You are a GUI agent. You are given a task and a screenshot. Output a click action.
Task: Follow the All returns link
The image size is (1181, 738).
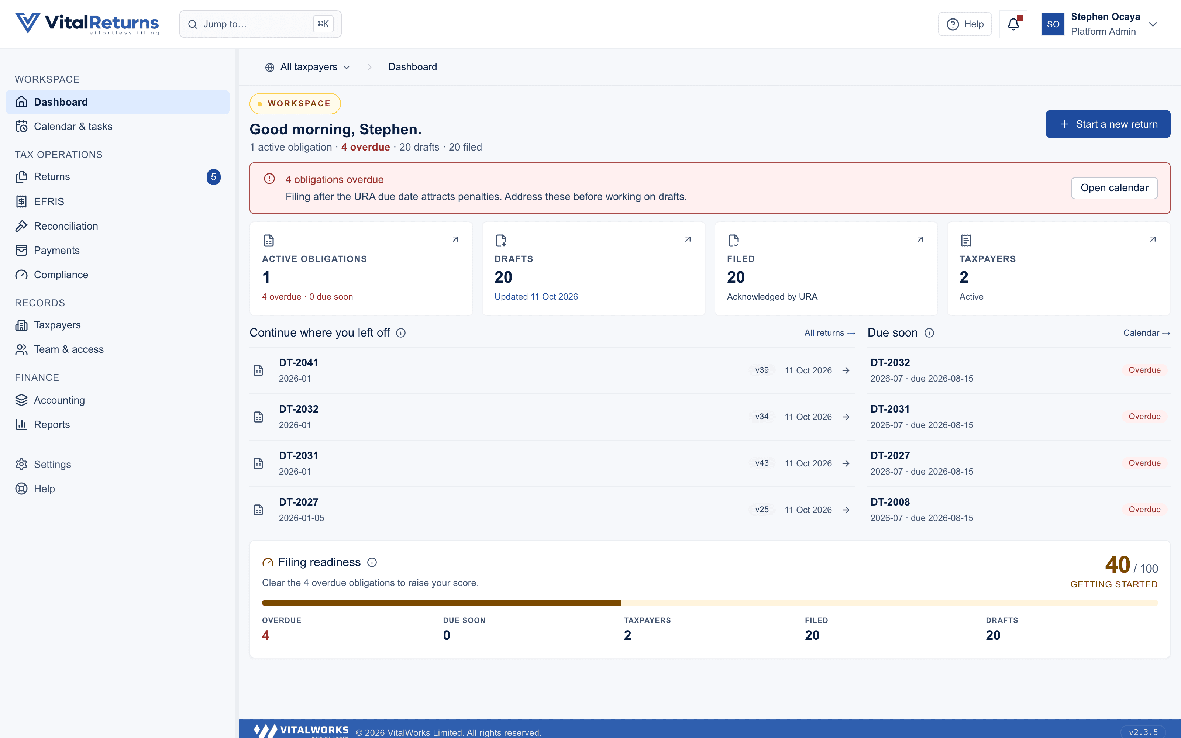830,333
